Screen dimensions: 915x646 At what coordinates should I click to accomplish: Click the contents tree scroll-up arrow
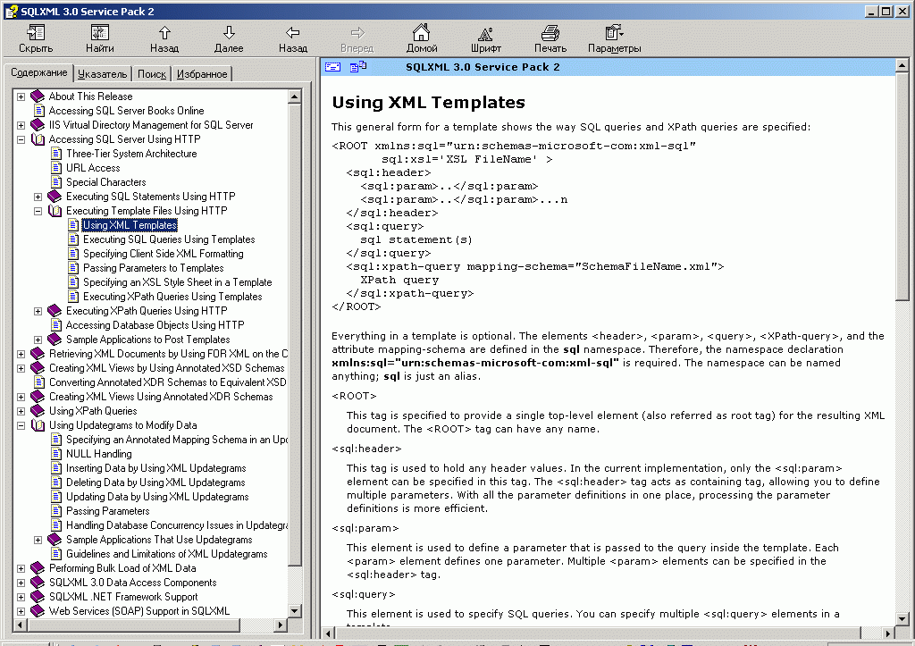[295, 96]
